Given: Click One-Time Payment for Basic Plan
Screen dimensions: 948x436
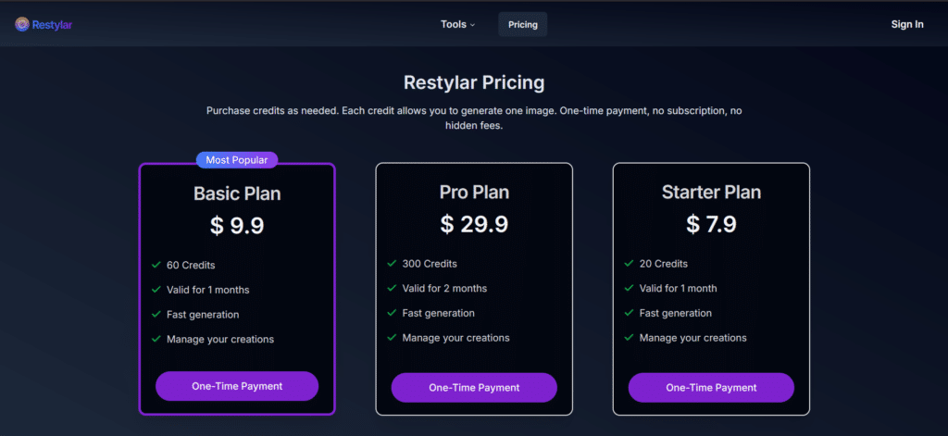Looking at the screenshot, I should click(237, 386).
